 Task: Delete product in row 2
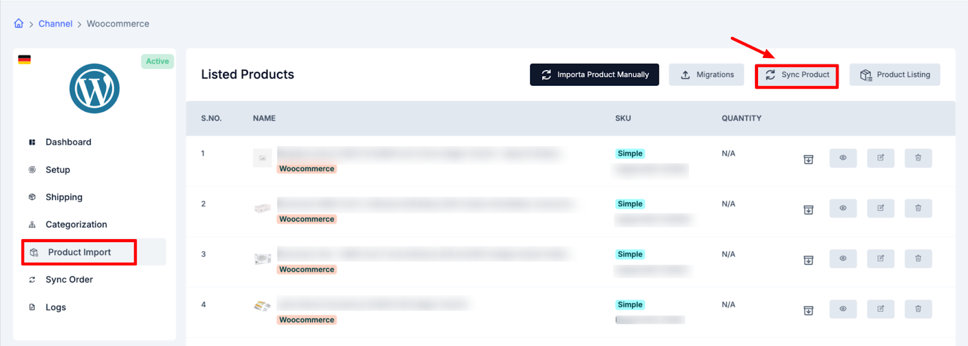[918, 208]
